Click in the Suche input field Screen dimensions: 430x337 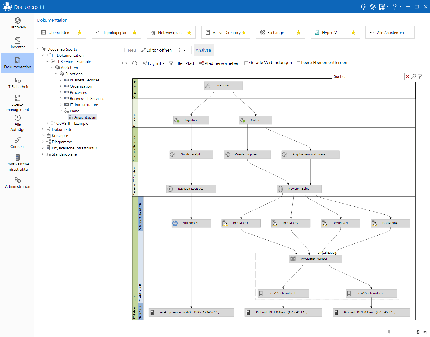coord(377,76)
